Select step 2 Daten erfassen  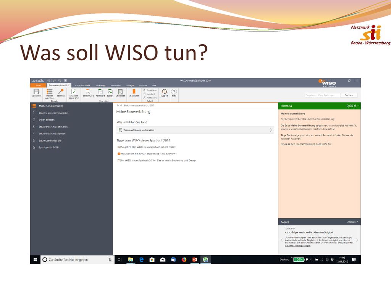click(46, 120)
